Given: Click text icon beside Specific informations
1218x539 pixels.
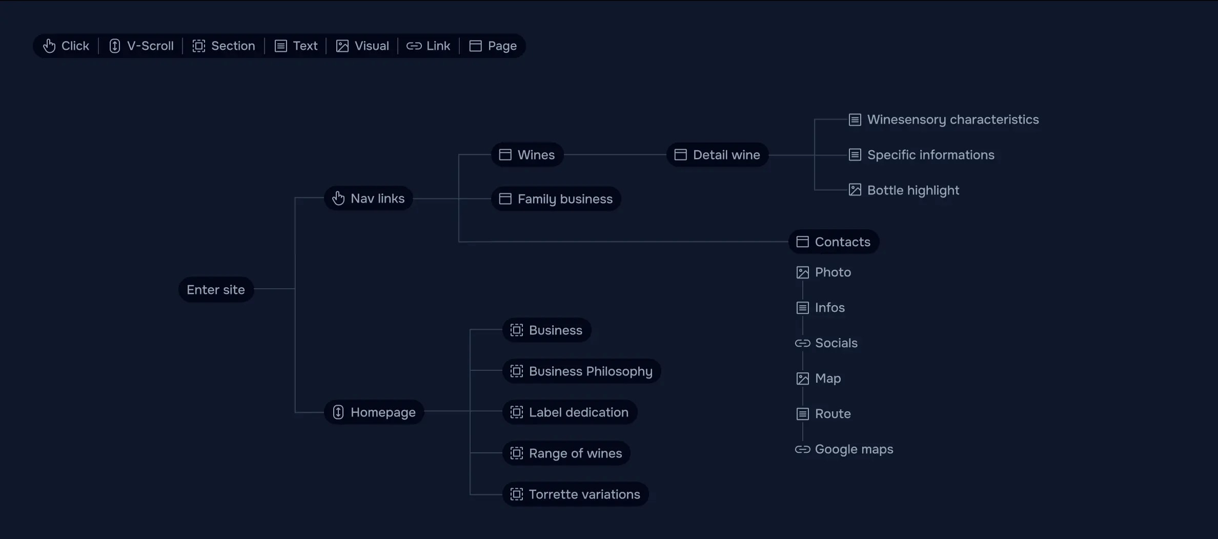Looking at the screenshot, I should (x=855, y=155).
